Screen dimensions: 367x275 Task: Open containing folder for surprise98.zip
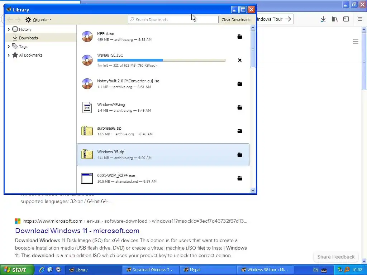tap(240, 131)
